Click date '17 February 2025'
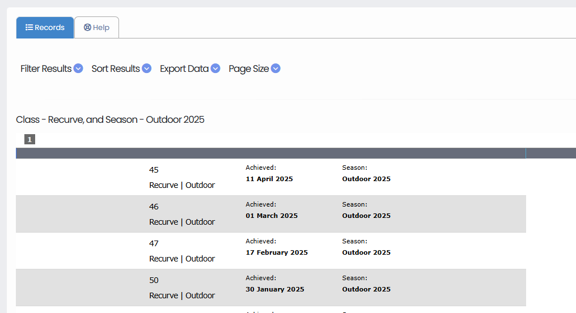The height and width of the screenshot is (313, 576). (x=277, y=252)
